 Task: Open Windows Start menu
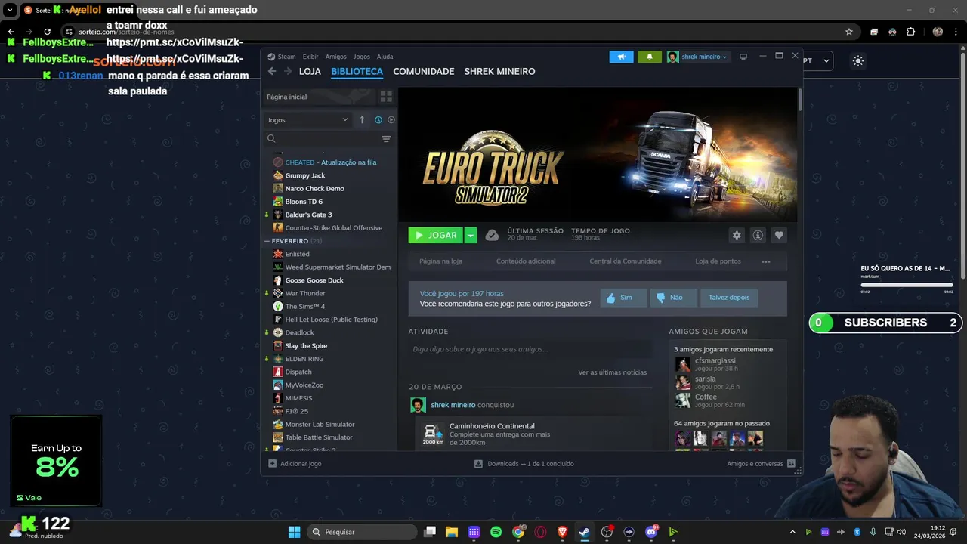294,532
